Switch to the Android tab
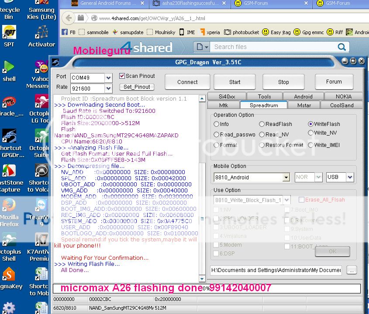 coord(303,96)
